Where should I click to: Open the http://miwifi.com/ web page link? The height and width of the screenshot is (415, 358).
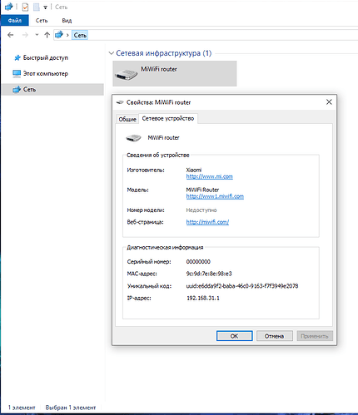pyautogui.click(x=207, y=222)
